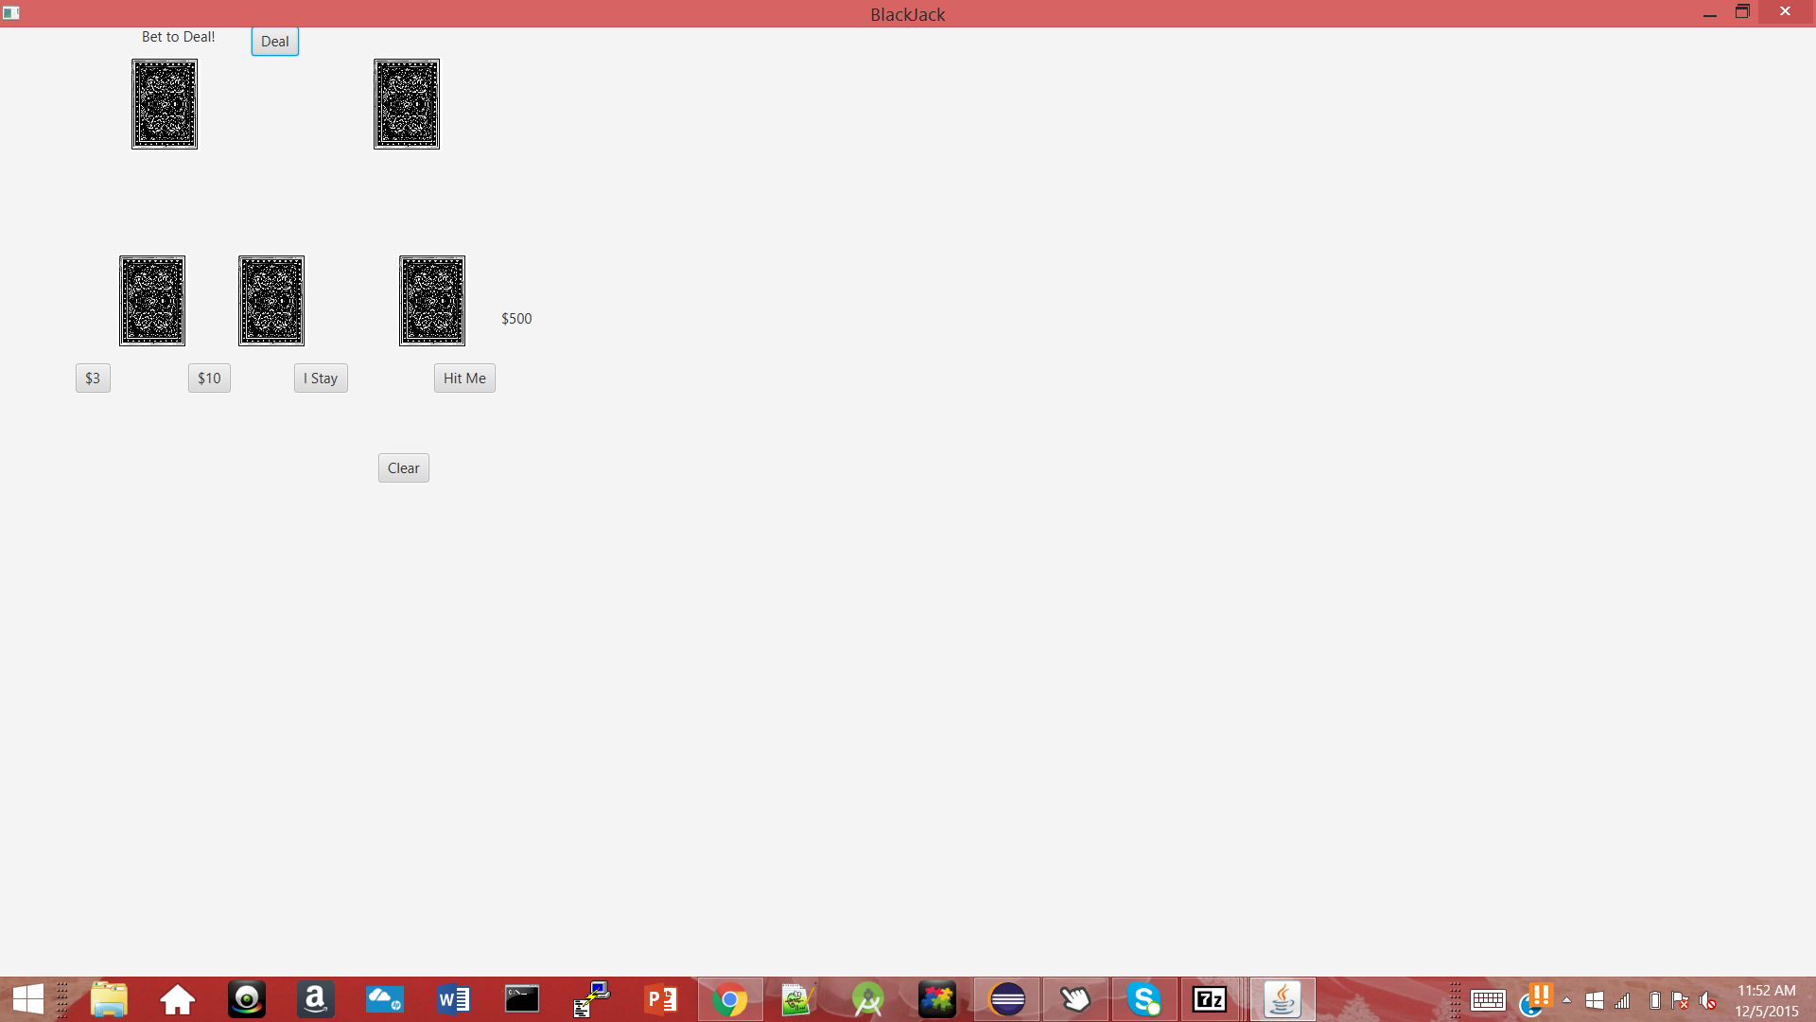Open Google Chrome from the taskbar
1816x1022 pixels.
pos(730,999)
